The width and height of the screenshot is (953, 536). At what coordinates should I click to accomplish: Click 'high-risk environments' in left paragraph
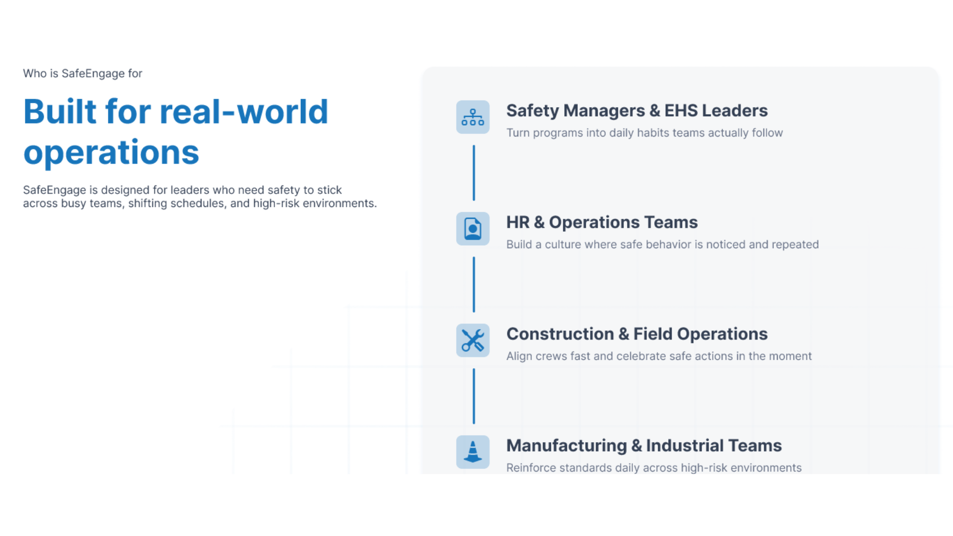tap(314, 203)
